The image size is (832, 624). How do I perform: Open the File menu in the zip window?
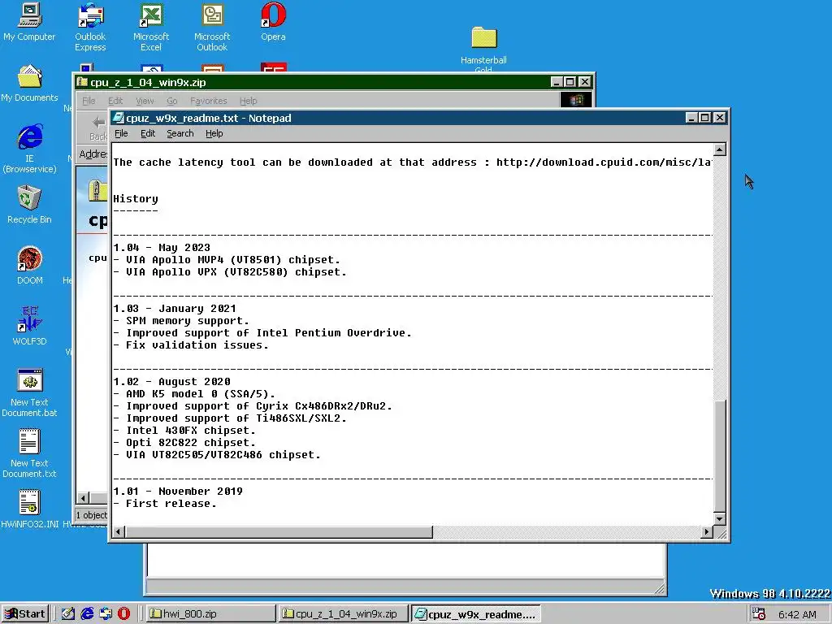pos(89,101)
